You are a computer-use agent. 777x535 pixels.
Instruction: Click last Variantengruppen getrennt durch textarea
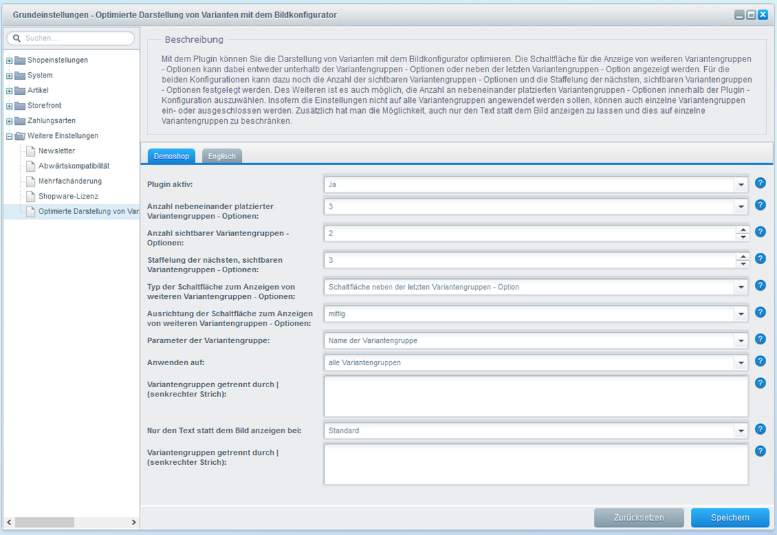click(x=536, y=464)
